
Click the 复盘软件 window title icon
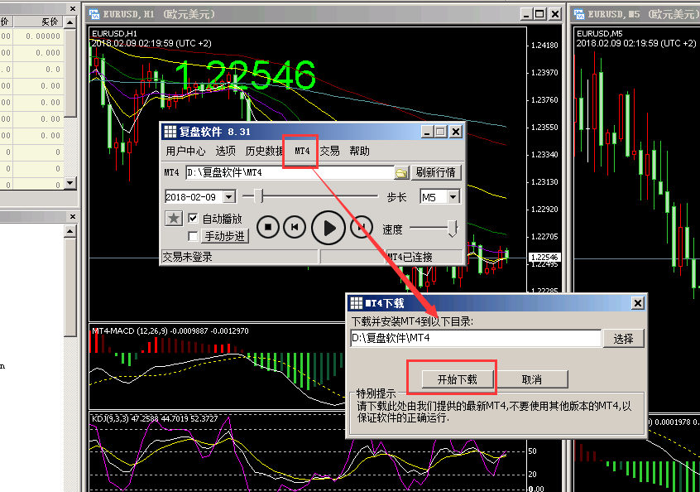(170, 132)
